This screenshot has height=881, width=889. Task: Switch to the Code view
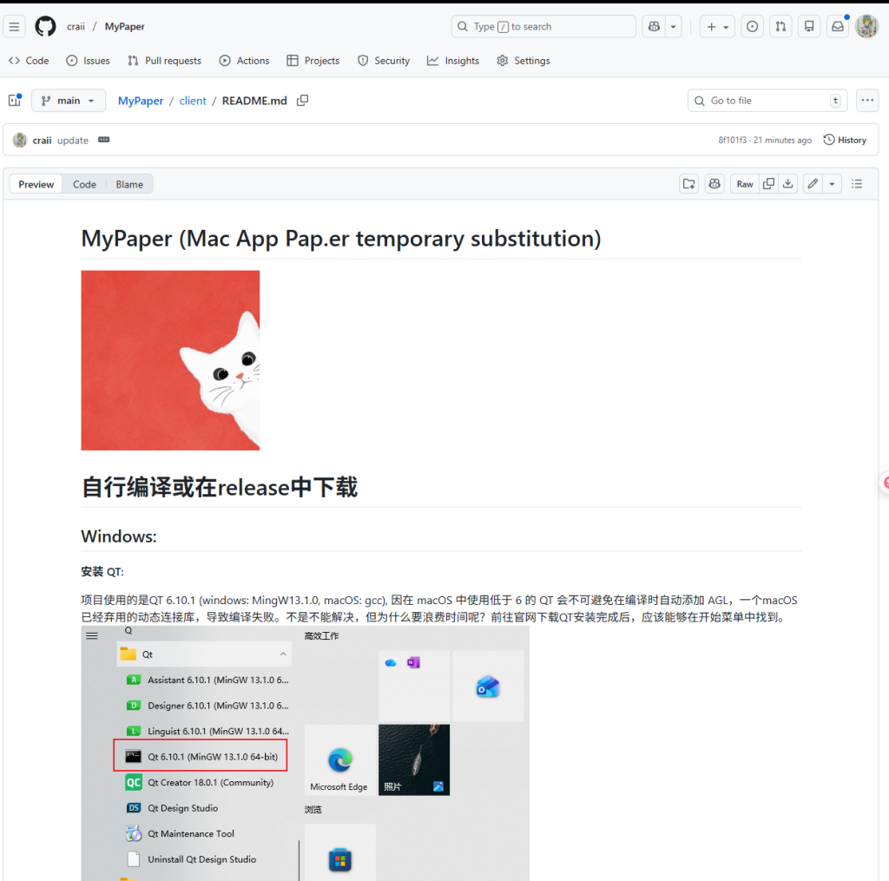(x=84, y=184)
